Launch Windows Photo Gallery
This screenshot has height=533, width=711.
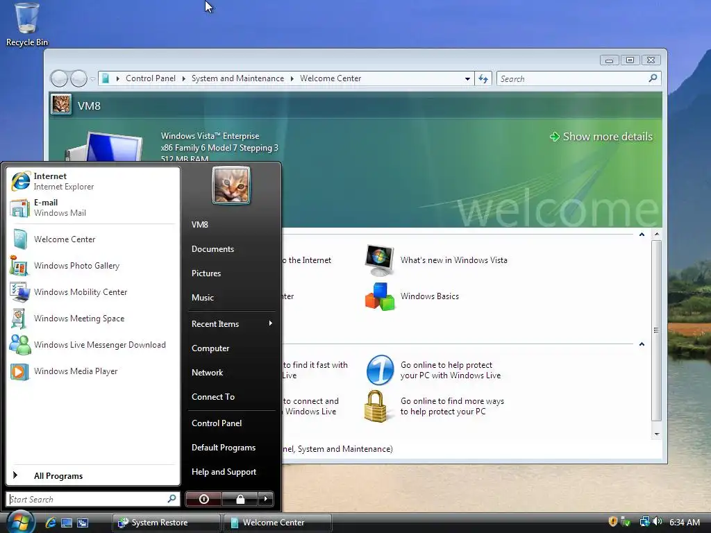click(92, 266)
